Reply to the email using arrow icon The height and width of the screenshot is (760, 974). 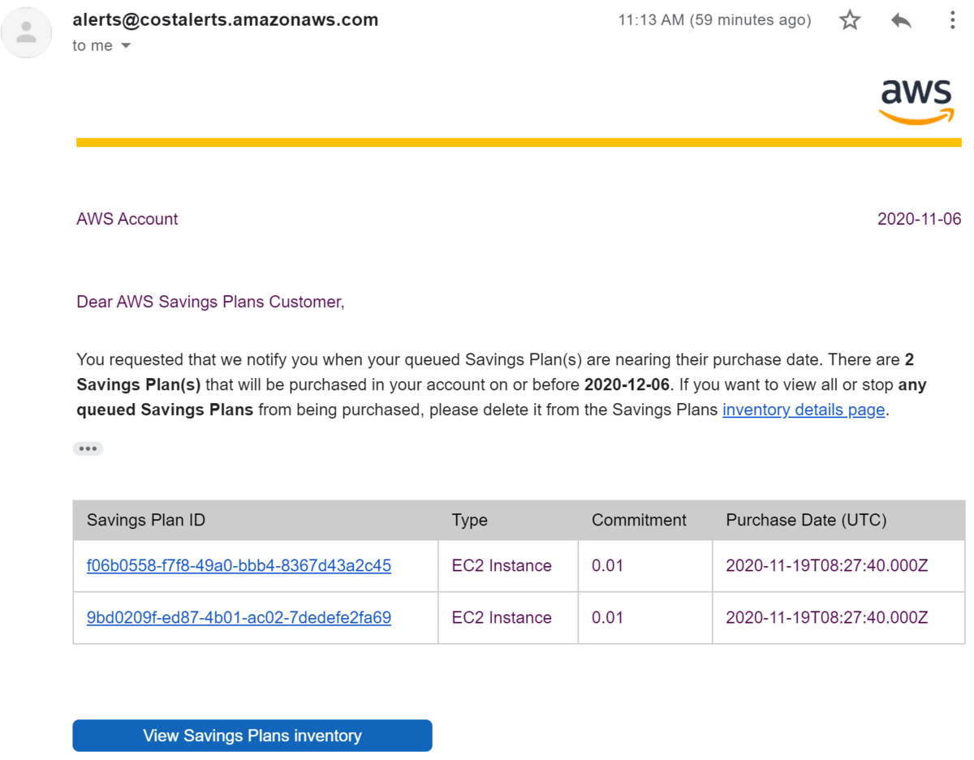(901, 20)
